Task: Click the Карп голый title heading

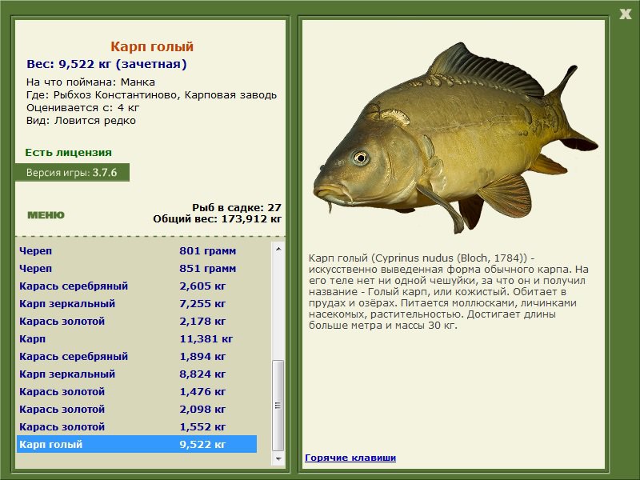Action: click(152, 46)
